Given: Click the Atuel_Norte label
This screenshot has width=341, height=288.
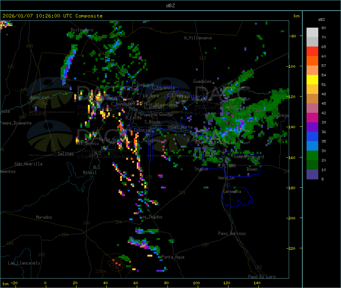Looking at the screenshot, I should (180, 127).
